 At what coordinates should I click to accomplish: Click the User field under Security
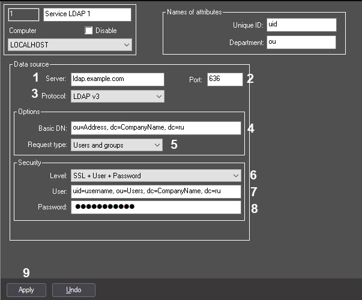[155, 191]
